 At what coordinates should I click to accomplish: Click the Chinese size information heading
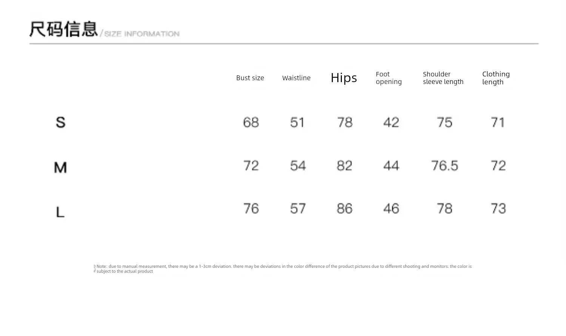click(63, 29)
